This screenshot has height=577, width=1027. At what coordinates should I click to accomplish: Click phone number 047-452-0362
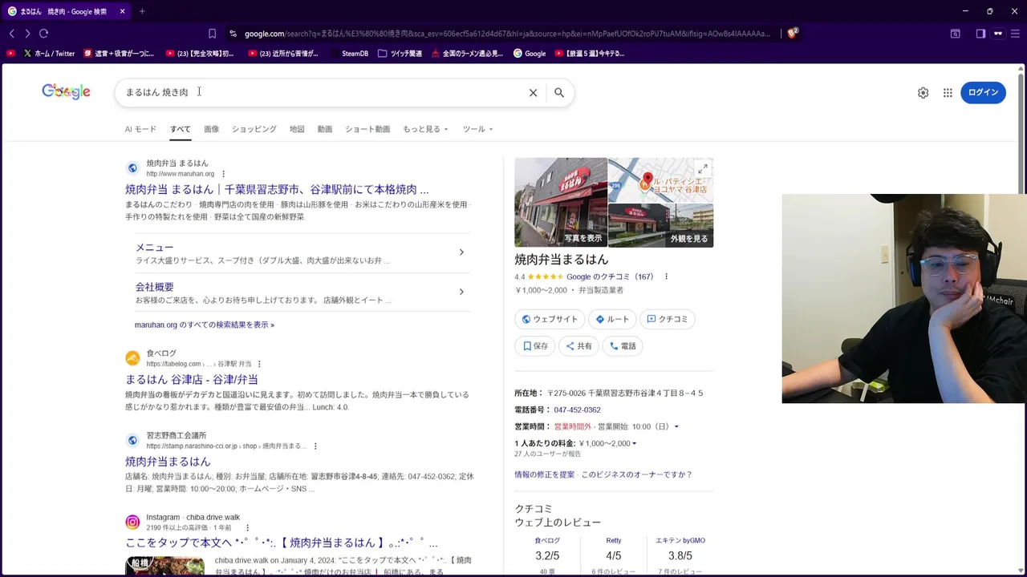click(577, 410)
